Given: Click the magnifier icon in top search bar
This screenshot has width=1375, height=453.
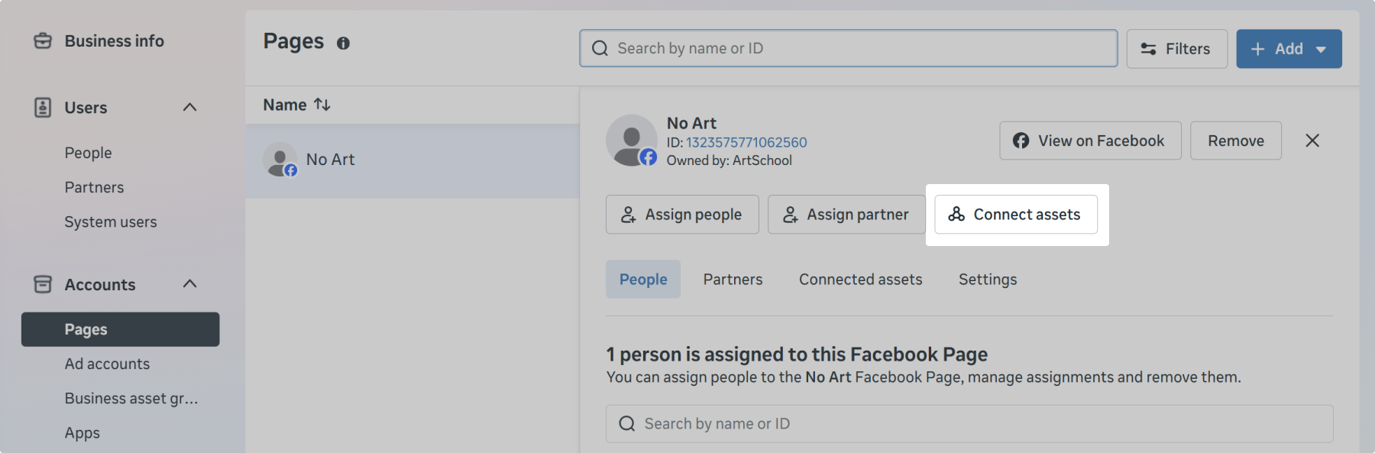Looking at the screenshot, I should 600,48.
